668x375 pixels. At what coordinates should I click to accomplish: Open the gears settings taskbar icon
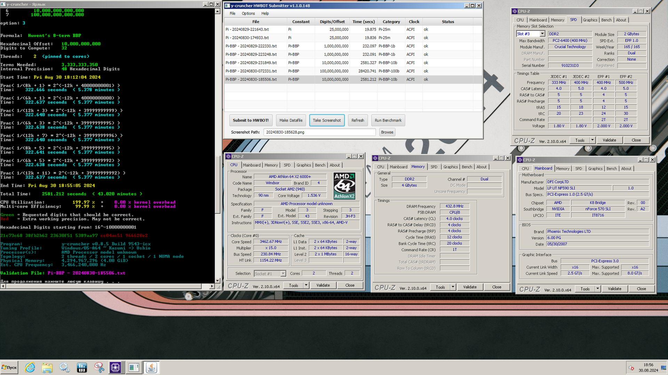coord(64,367)
